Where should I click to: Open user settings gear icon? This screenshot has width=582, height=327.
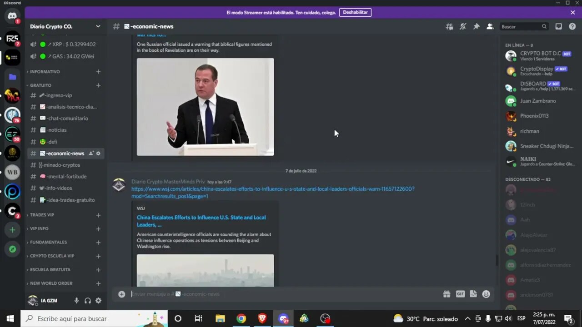point(98,301)
